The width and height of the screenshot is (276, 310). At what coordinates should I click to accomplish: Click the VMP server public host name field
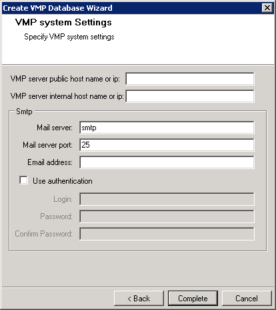190,79
